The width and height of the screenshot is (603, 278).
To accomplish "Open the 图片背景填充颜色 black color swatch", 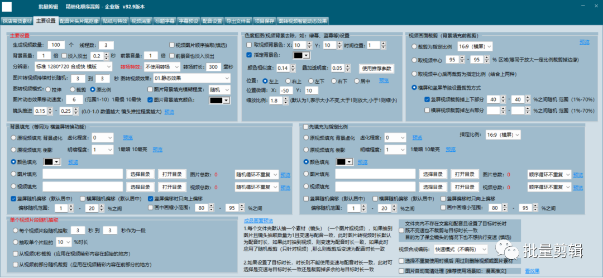I will [x=220, y=100].
